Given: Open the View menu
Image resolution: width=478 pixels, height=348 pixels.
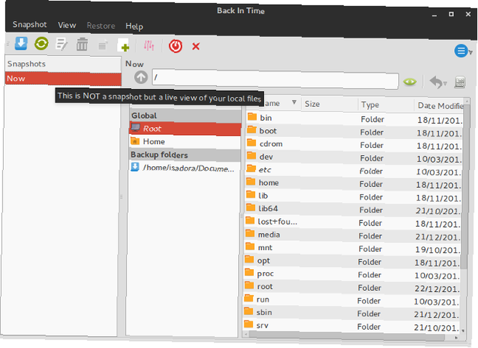Looking at the screenshot, I should point(67,25).
